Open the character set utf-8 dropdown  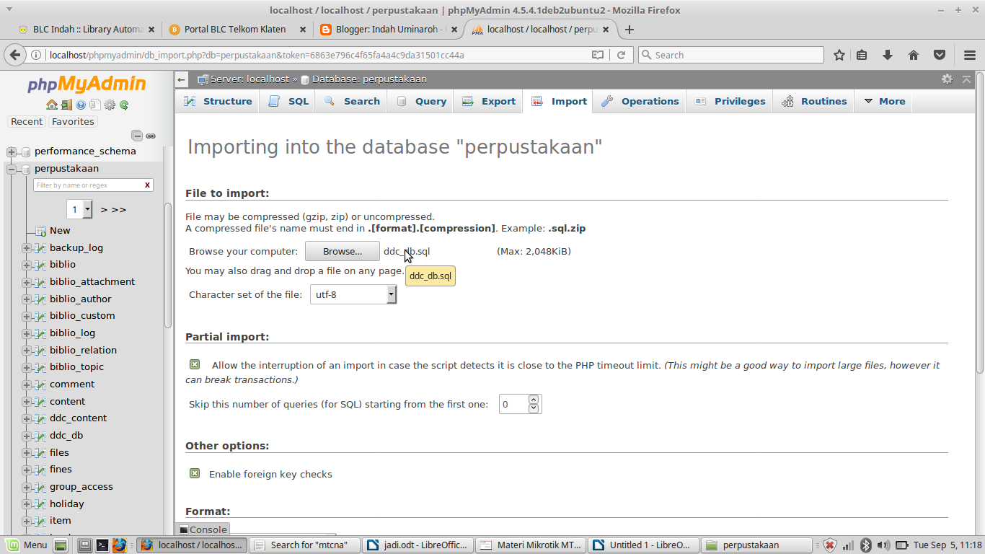point(353,294)
